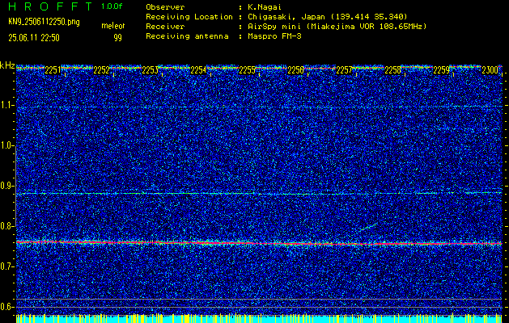Click the Maspro FM-3 antenna text
This screenshot has width=509, height=323.
pyautogui.click(x=274, y=36)
